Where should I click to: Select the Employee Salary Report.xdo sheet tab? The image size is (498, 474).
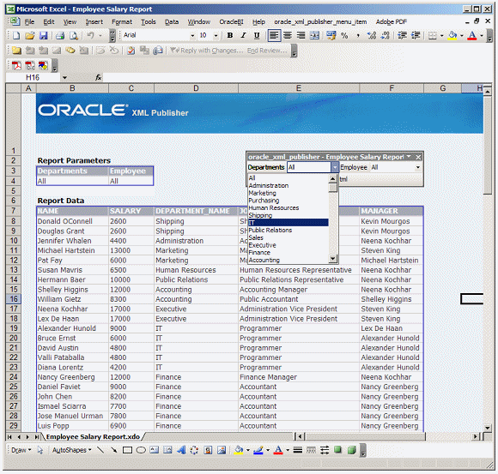93,437
